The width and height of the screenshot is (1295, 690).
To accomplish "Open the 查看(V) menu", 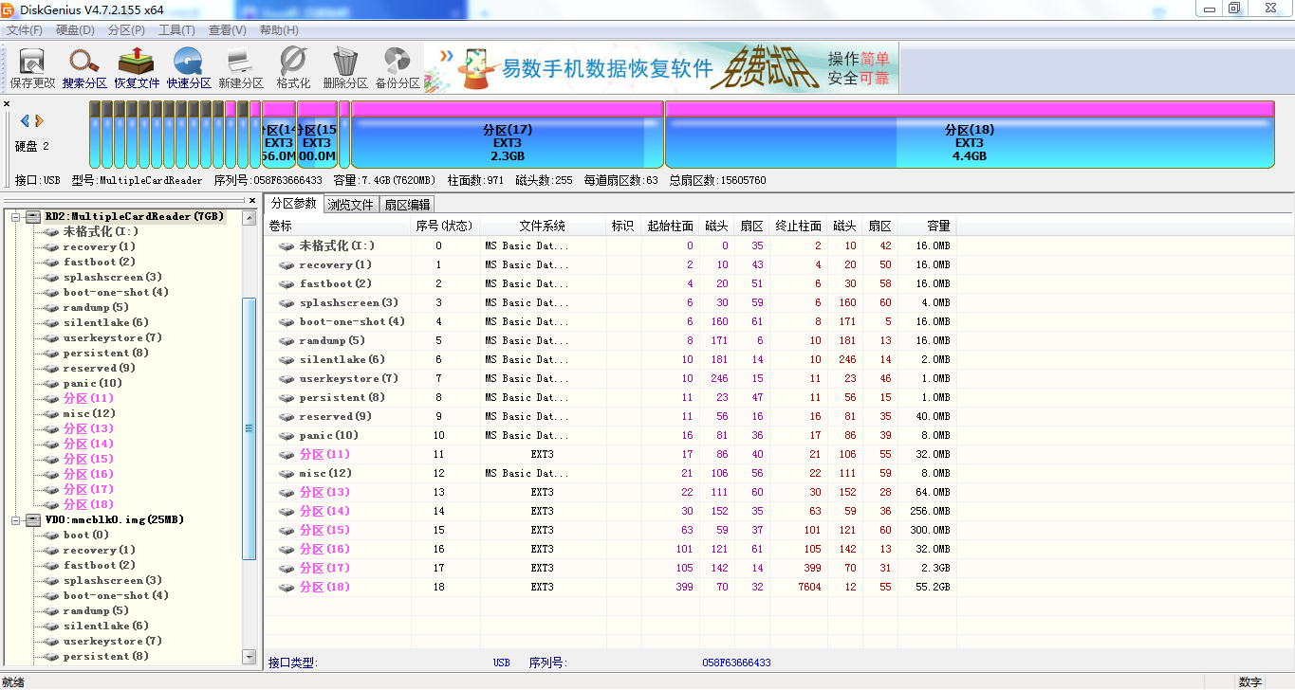I will click(x=227, y=30).
